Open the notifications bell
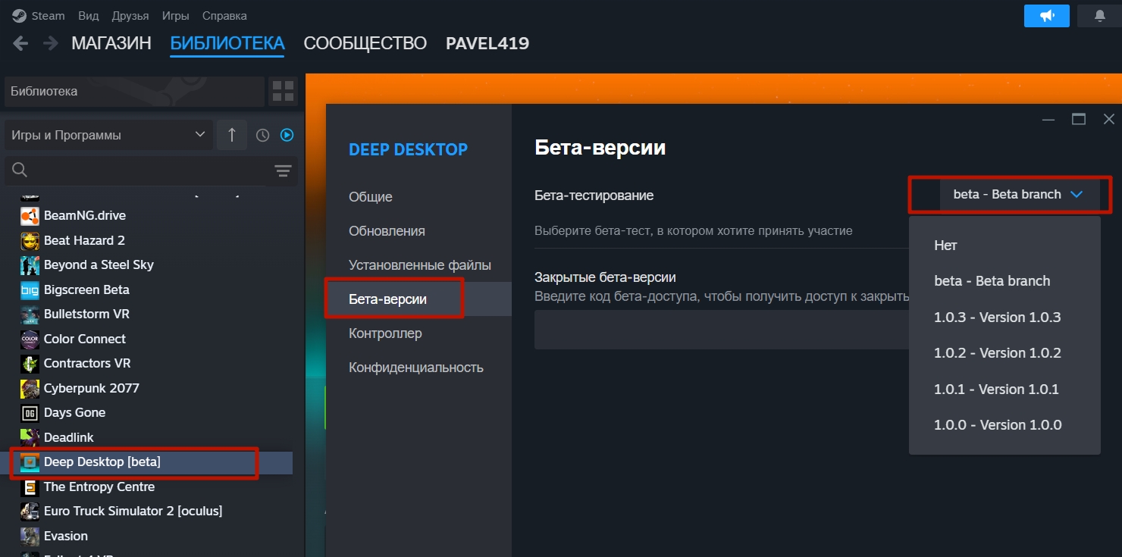The width and height of the screenshot is (1122, 557). (1100, 16)
